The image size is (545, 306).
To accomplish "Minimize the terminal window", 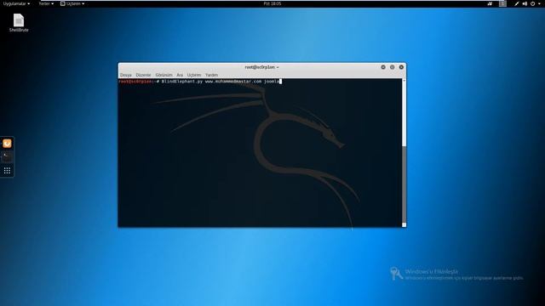I will pyautogui.click(x=383, y=67).
